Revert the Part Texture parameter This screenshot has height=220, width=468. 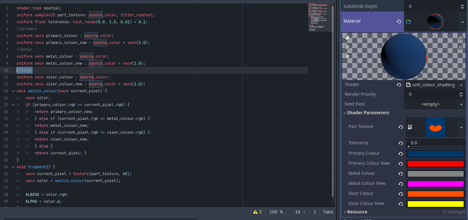pos(401,127)
